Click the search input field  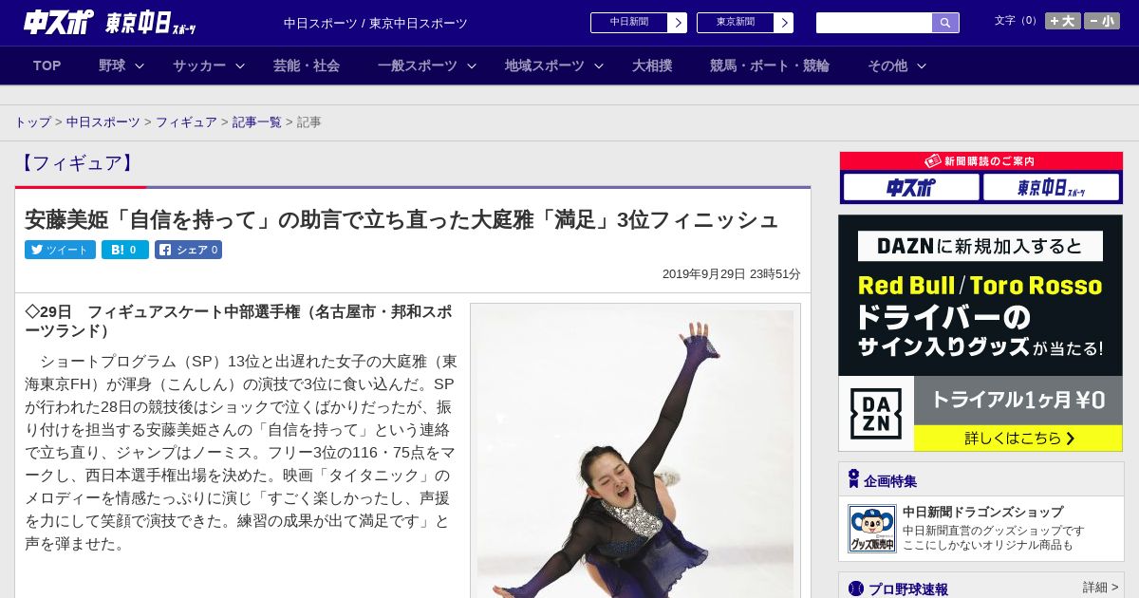874,23
